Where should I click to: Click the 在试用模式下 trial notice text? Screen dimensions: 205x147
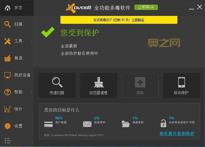111,20
